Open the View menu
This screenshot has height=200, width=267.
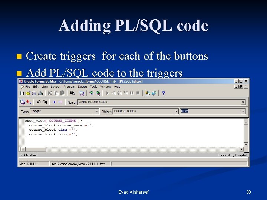45,87
